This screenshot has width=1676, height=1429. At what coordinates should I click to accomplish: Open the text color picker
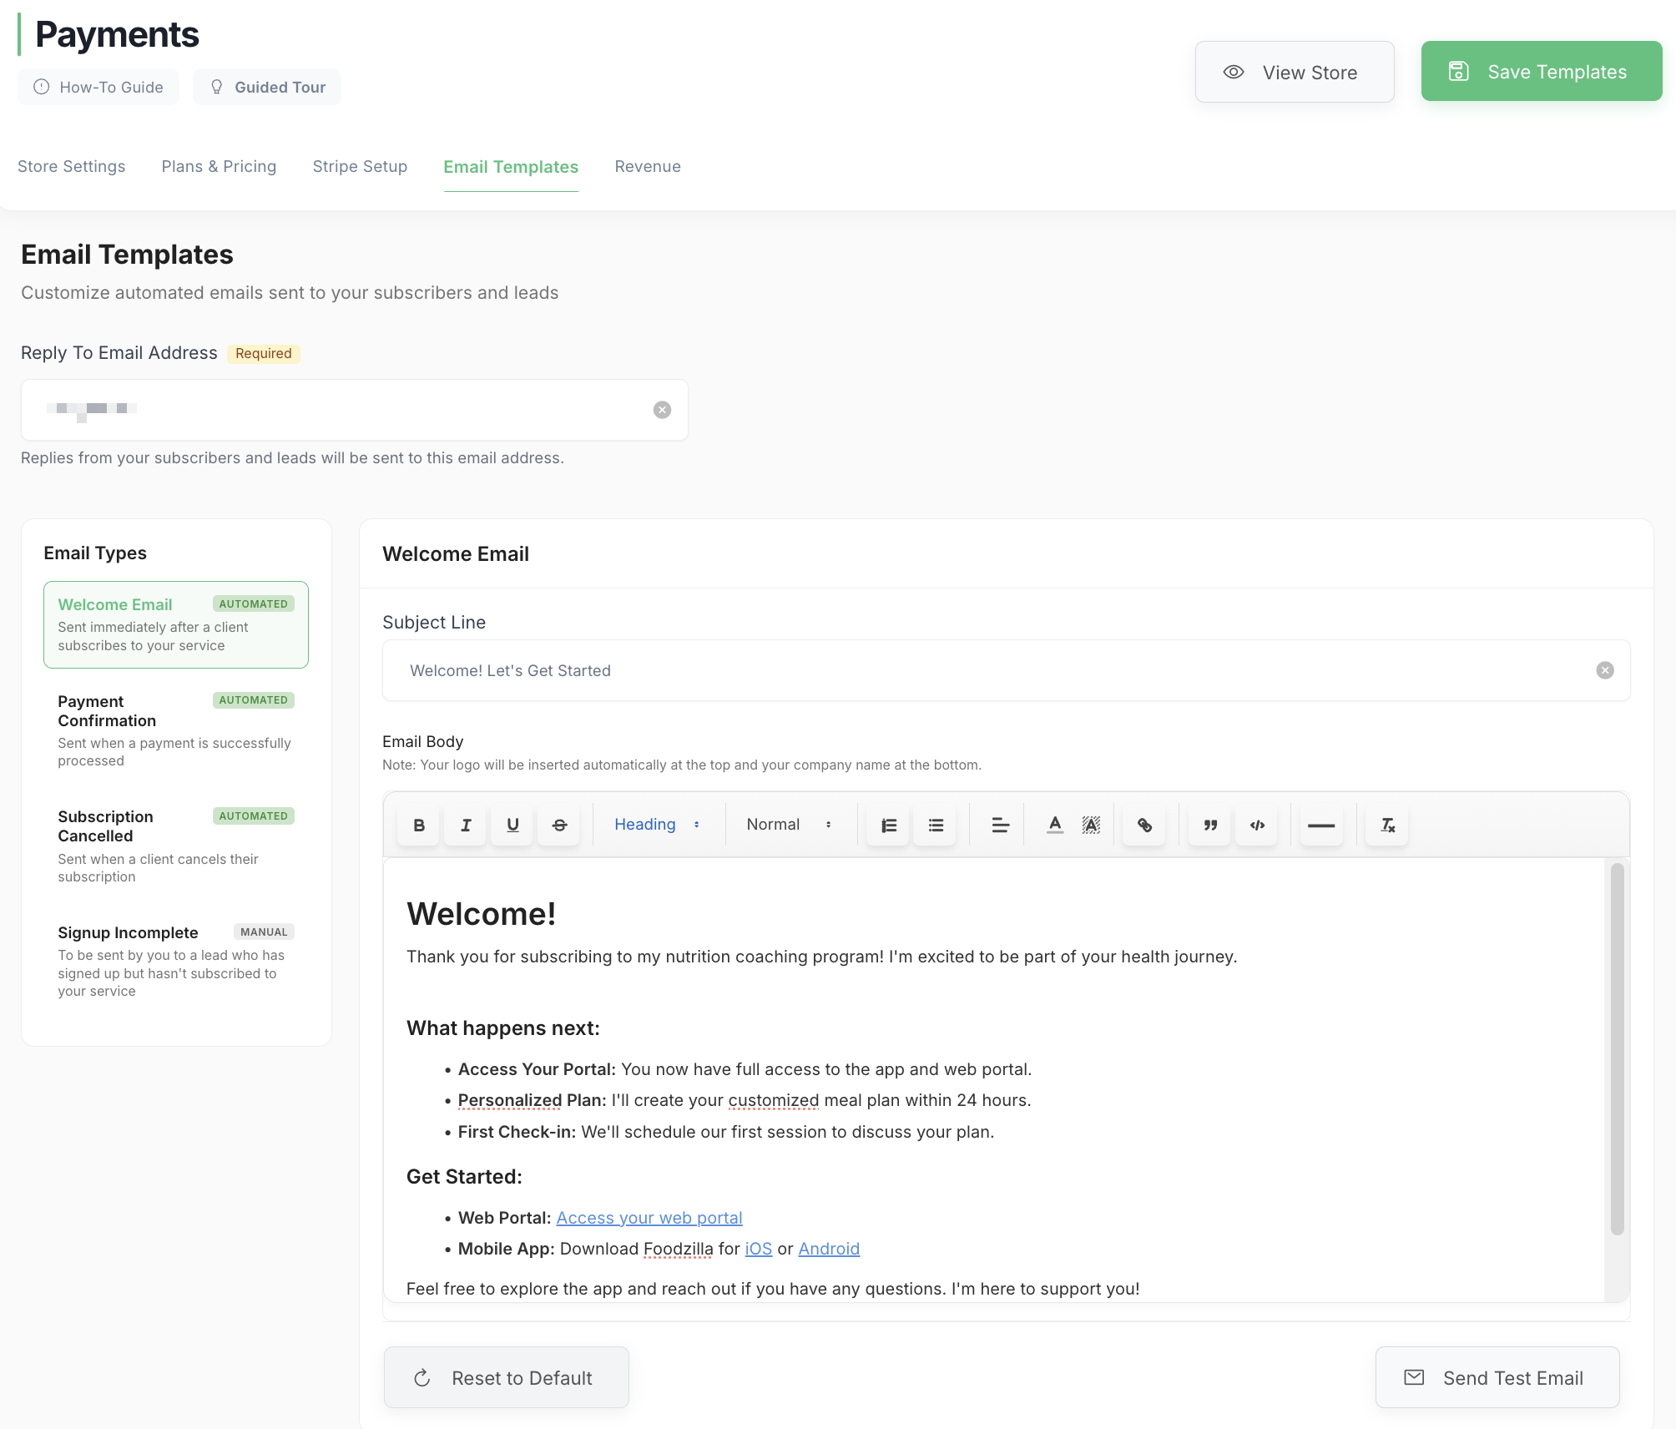pos(1055,825)
